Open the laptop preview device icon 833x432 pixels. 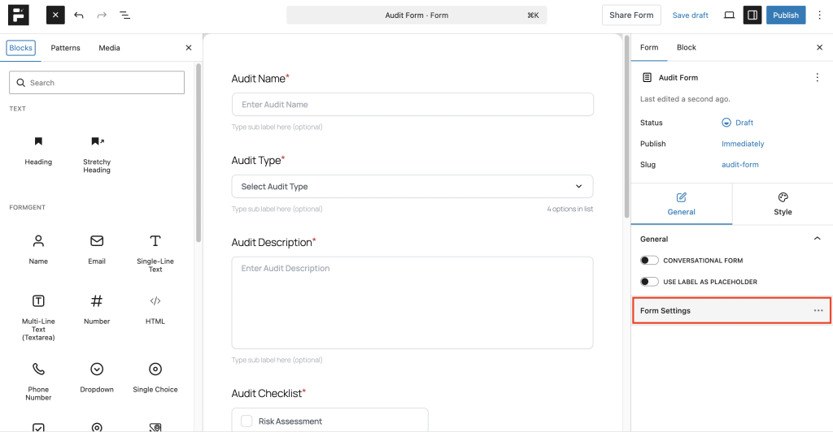(730, 15)
